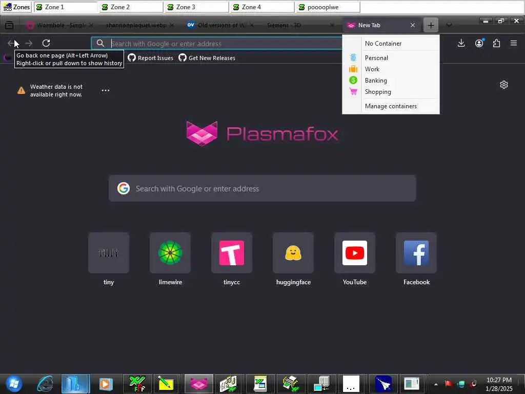Click the new tab plus button
Screen dimensions: 525x394
[431, 25]
